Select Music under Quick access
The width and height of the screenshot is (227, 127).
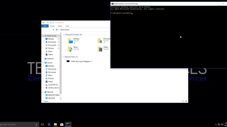point(50,52)
